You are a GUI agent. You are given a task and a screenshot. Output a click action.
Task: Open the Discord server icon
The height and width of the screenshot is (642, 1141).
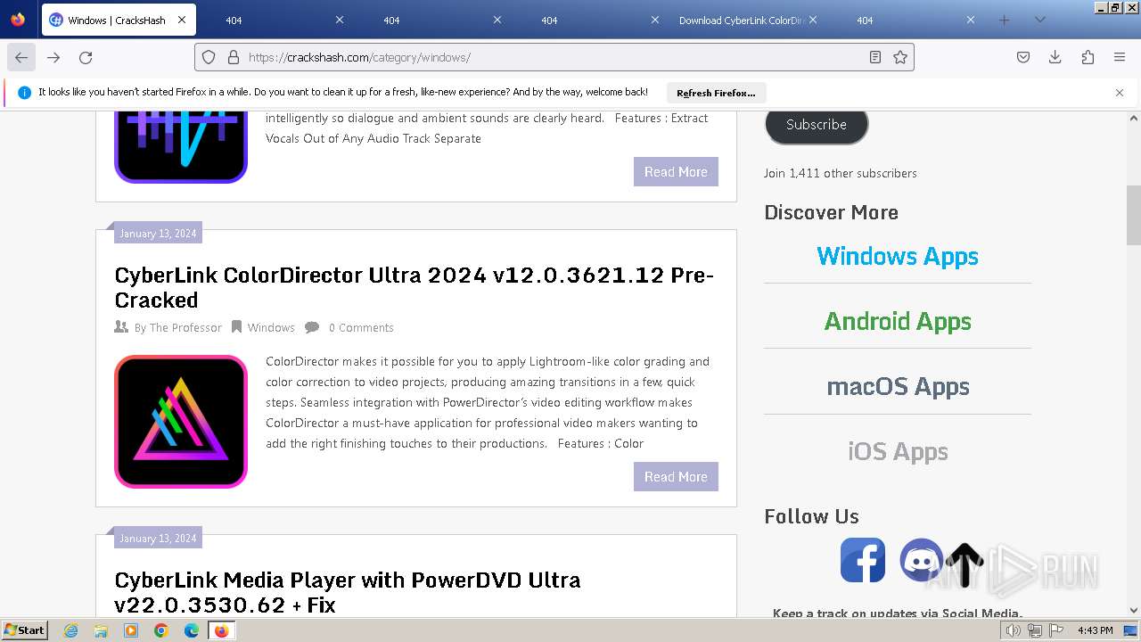pyautogui.click(x=921, y=560)
